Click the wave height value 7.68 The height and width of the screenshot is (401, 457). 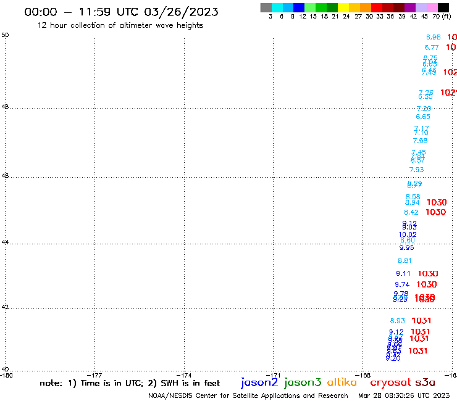(421, 141)
